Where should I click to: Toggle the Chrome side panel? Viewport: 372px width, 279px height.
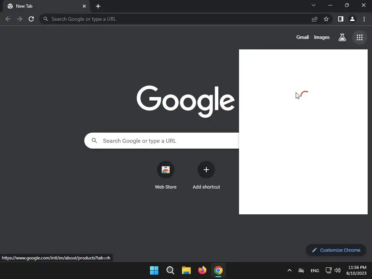341,19
